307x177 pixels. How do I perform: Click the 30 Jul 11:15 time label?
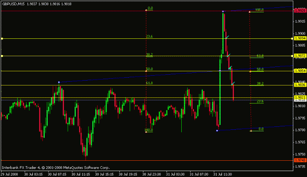pos(81,174)
